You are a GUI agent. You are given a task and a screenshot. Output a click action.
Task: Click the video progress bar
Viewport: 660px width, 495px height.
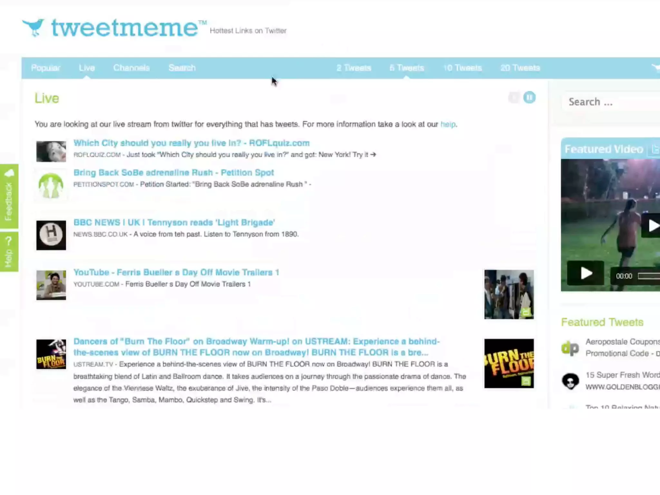click(648, 276)
